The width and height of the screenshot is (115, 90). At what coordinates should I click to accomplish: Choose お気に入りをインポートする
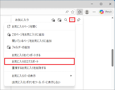40,55
